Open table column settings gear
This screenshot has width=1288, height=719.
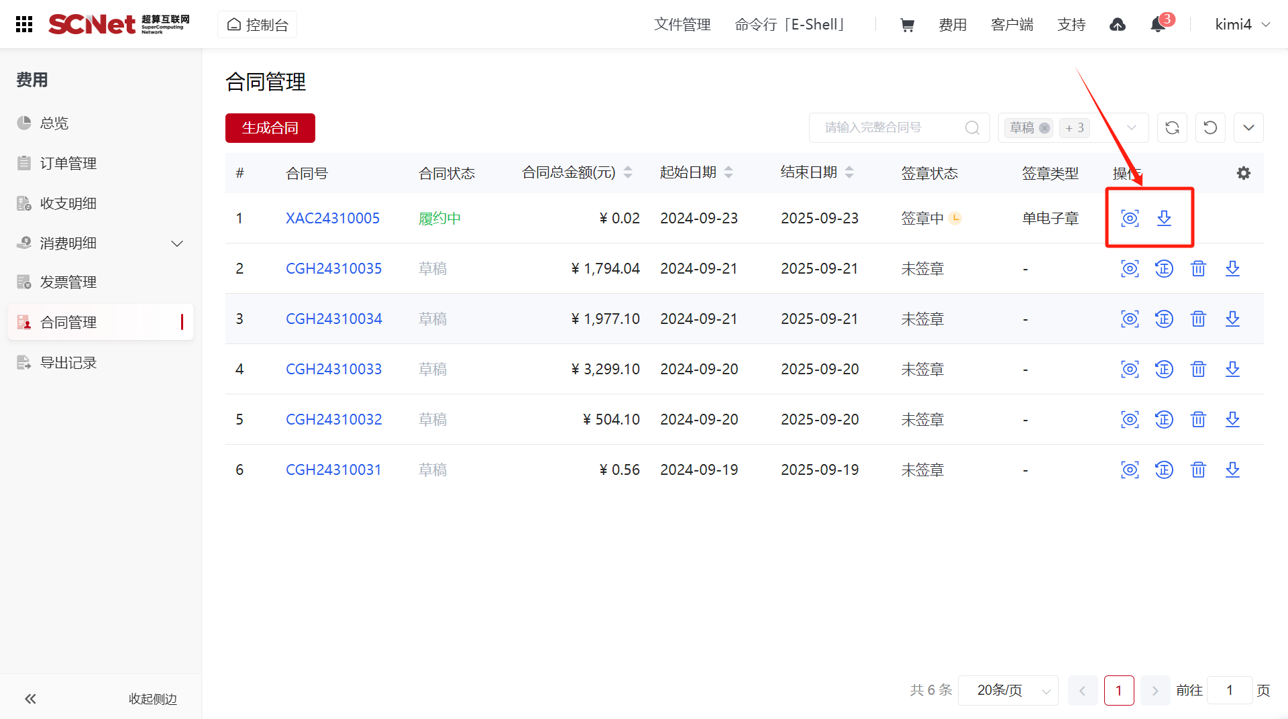point(1243,173)
